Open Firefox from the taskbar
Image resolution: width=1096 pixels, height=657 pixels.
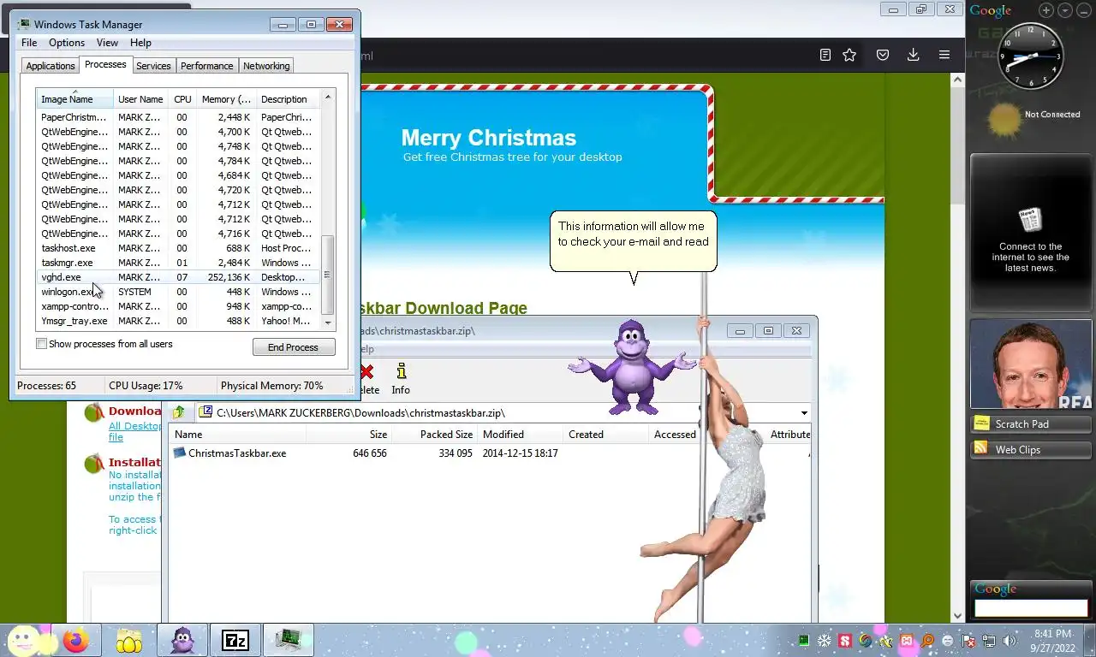[x=75, y=640]
